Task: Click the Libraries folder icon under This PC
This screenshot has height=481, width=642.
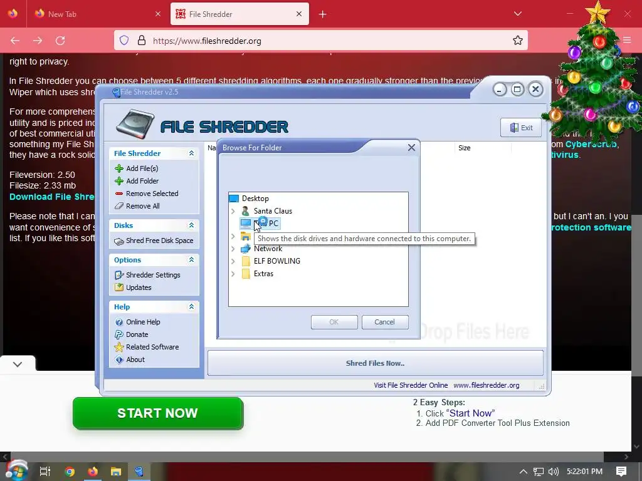Action: (x=246, y=237)
